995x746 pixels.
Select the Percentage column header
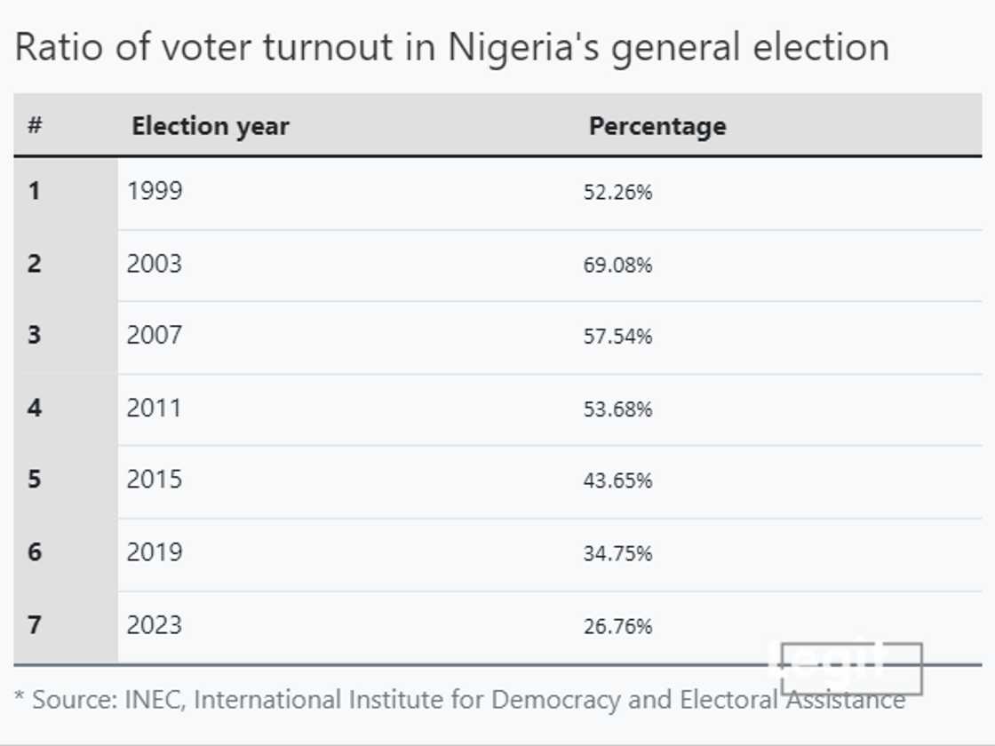[x=657, y=126]
